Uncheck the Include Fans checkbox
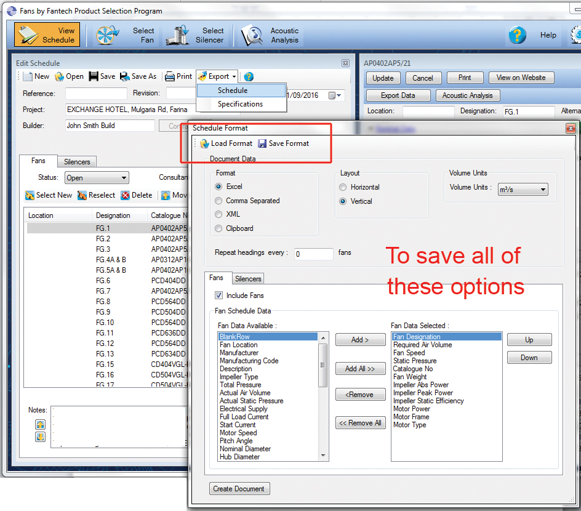581x511 pixels. click(x=219, y=295)
